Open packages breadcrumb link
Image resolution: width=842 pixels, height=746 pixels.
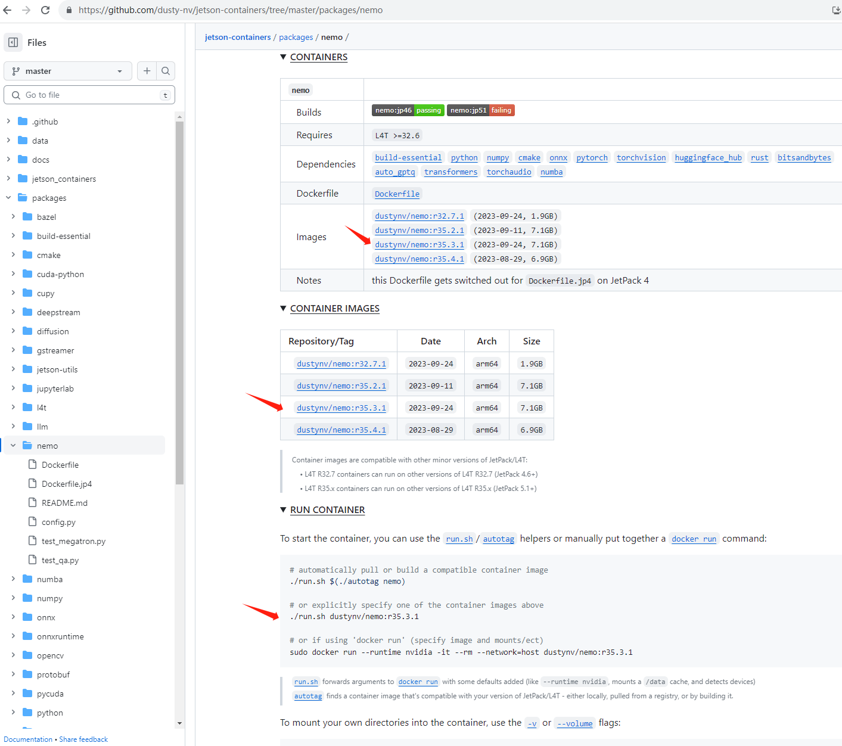[296, 37]
